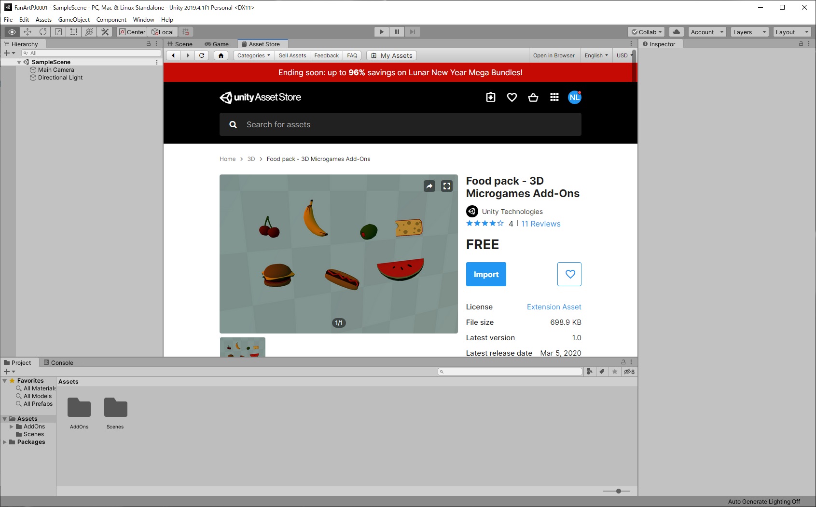The image size is (816, 507).
Task: Search by label in Project panel
Action: [602, 372]
